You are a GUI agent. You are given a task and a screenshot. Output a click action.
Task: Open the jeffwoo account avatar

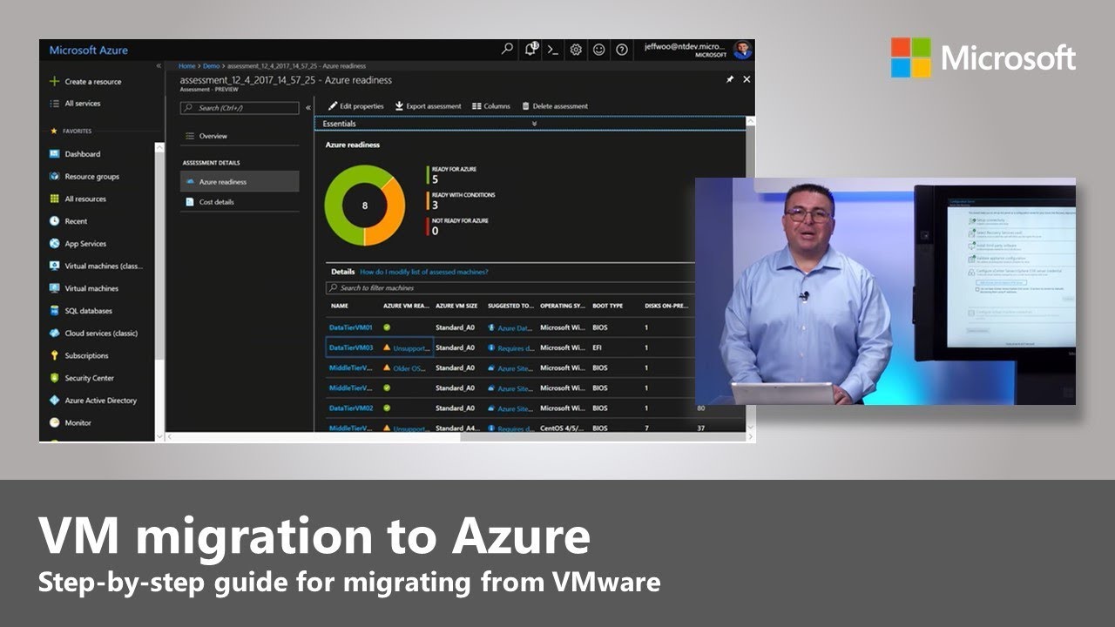click(742, 50)
